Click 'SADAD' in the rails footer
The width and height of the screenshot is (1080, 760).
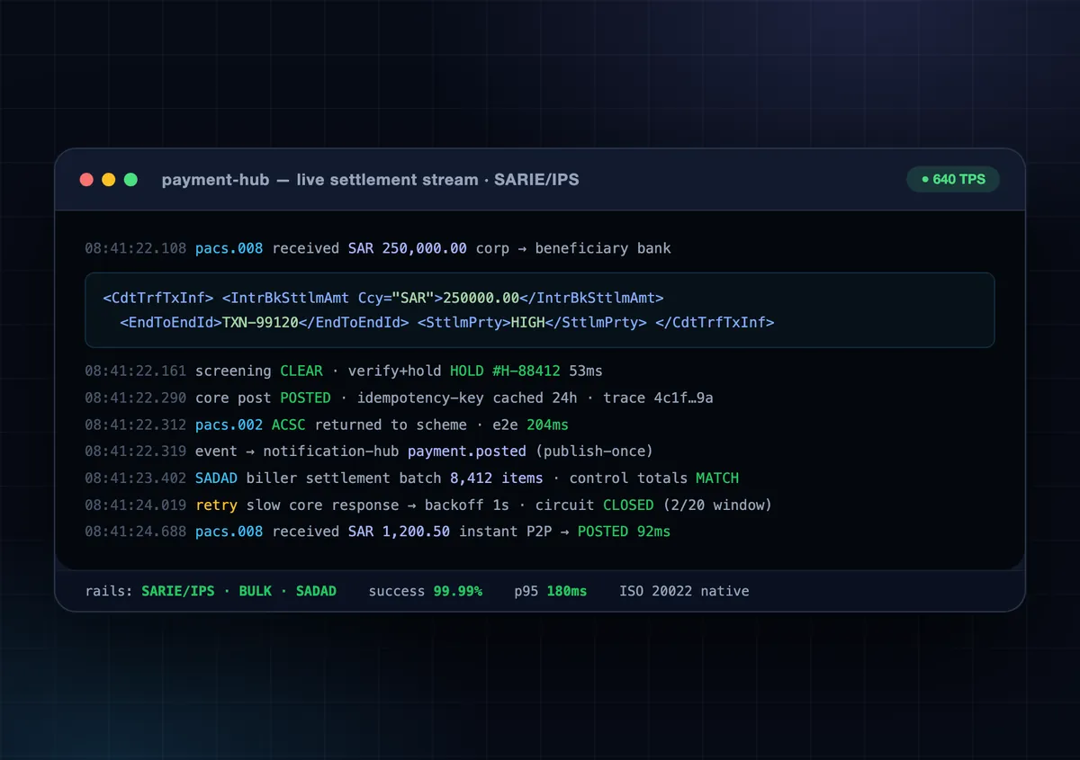(x=316, y=591)
